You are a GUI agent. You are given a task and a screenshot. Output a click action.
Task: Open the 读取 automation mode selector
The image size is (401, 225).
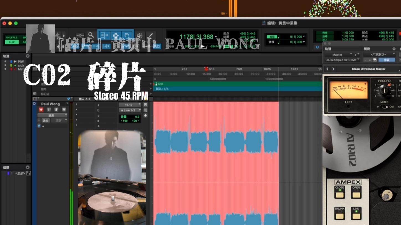(59, 121)
